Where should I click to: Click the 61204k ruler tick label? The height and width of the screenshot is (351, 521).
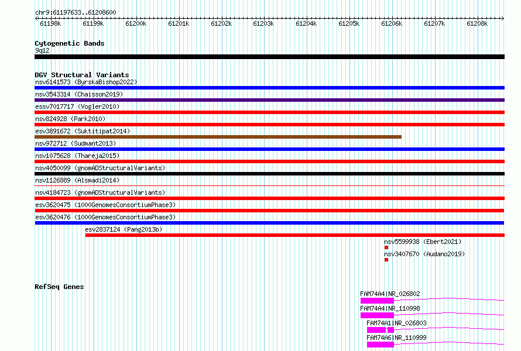pos(306,23)
